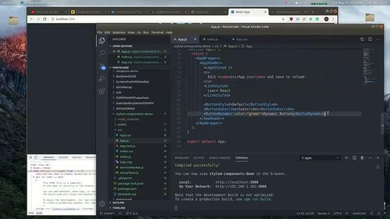
Task: Switch to the App.css editor tab
Action: [241, 39]
